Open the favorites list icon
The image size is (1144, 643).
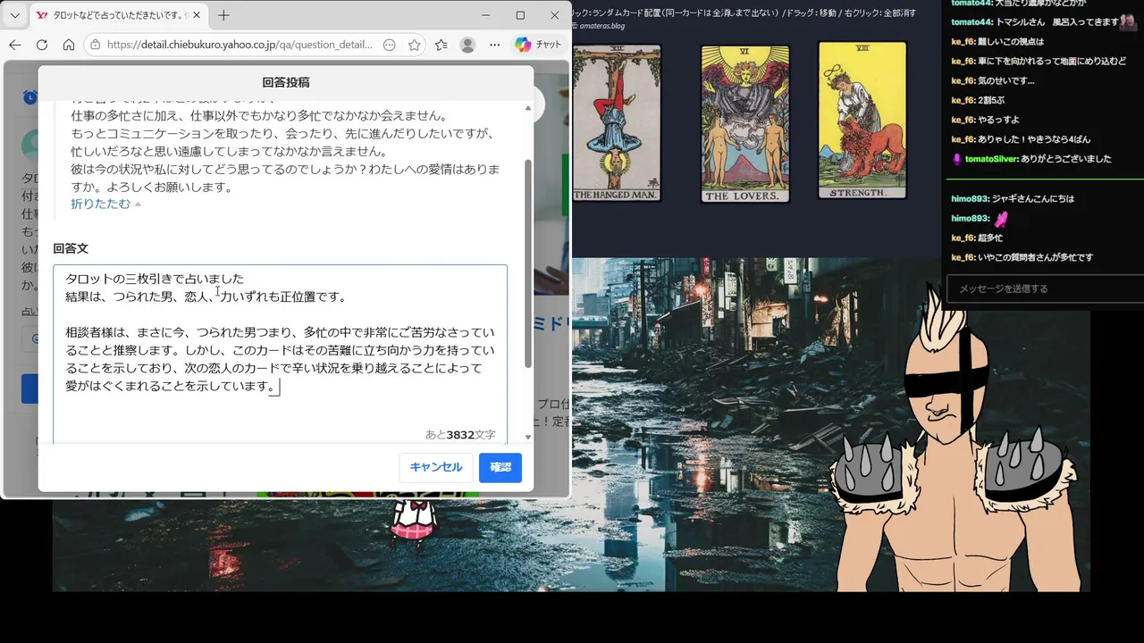click(x=441, y=45)
